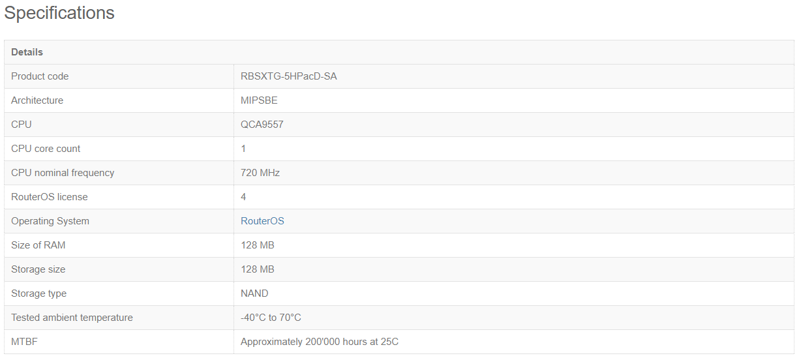Select the Specifications heading

click(59, 12)
